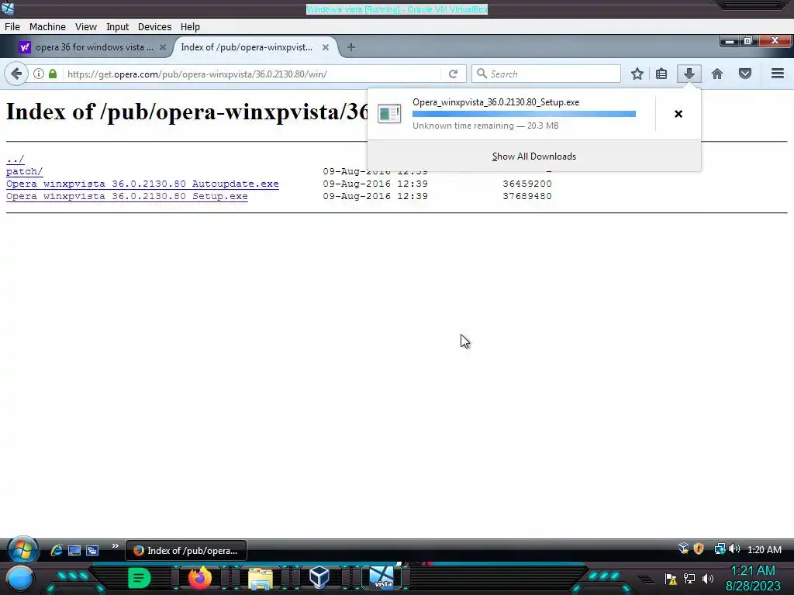This screenshot has width=794, height=595.
Task: Toggle the downloads arrow toolbar button
Action: coord(689,74)
